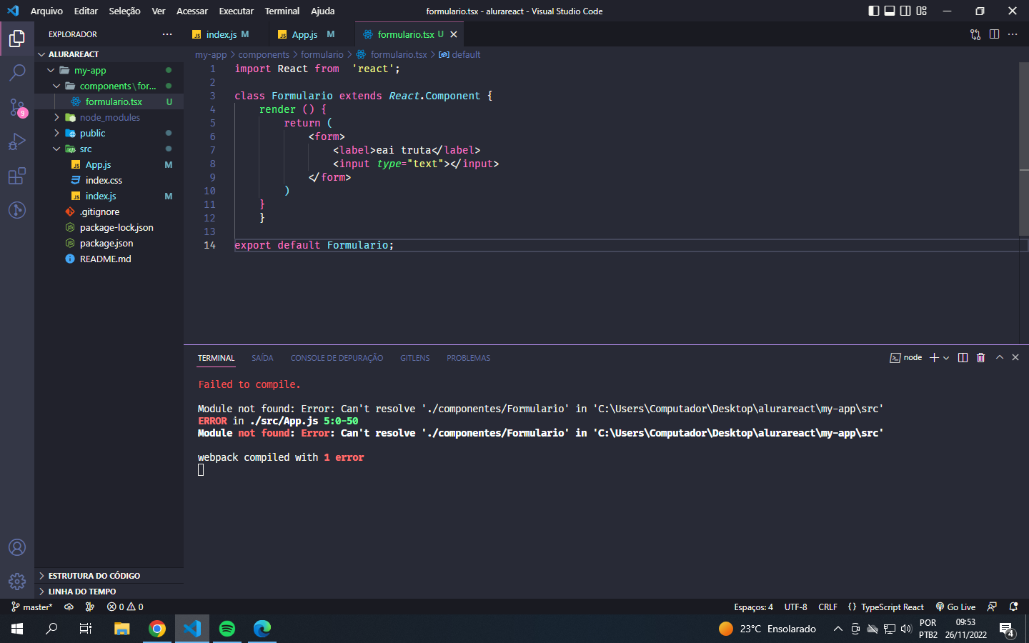Click the publish to cloud status icon
Viewport: 1029px width, 643px height.
tap(69, 607)
